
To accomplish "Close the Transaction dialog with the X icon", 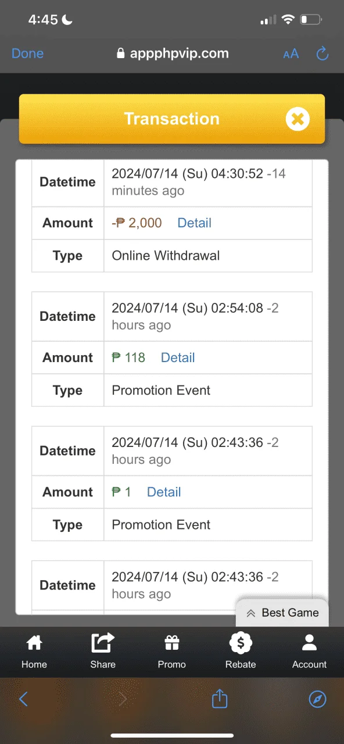I will tap(298, 119).
